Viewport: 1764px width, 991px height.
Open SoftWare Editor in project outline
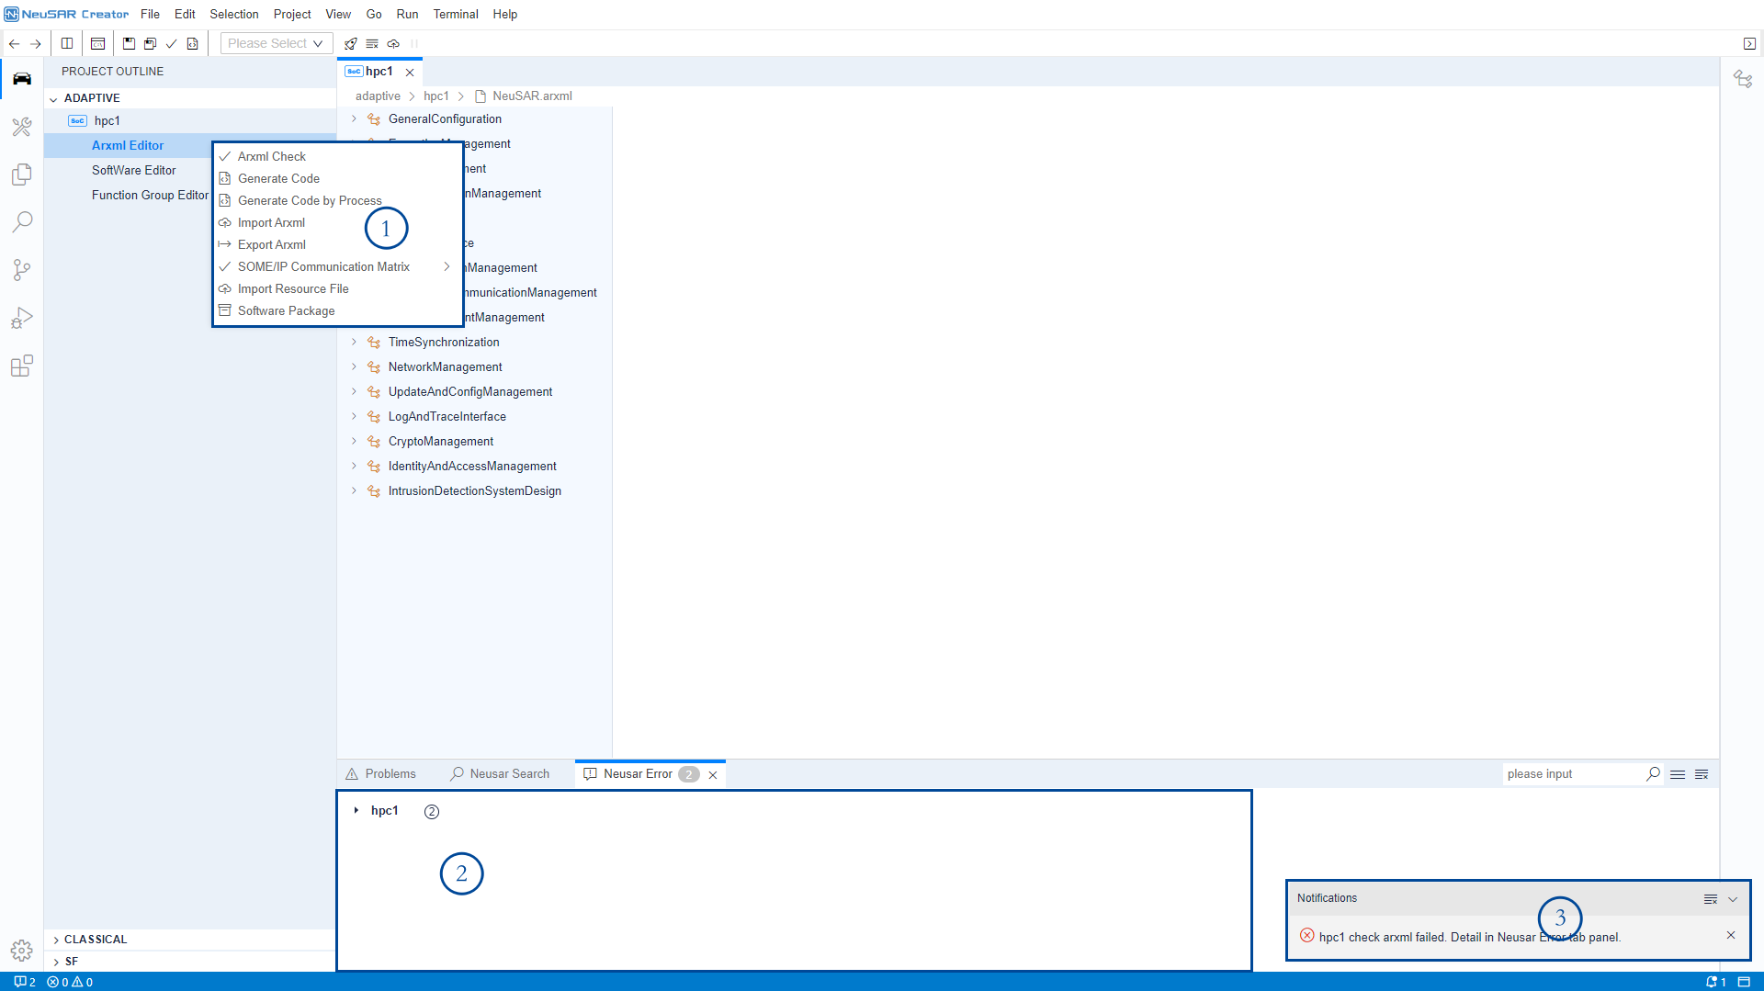point(133,170)
